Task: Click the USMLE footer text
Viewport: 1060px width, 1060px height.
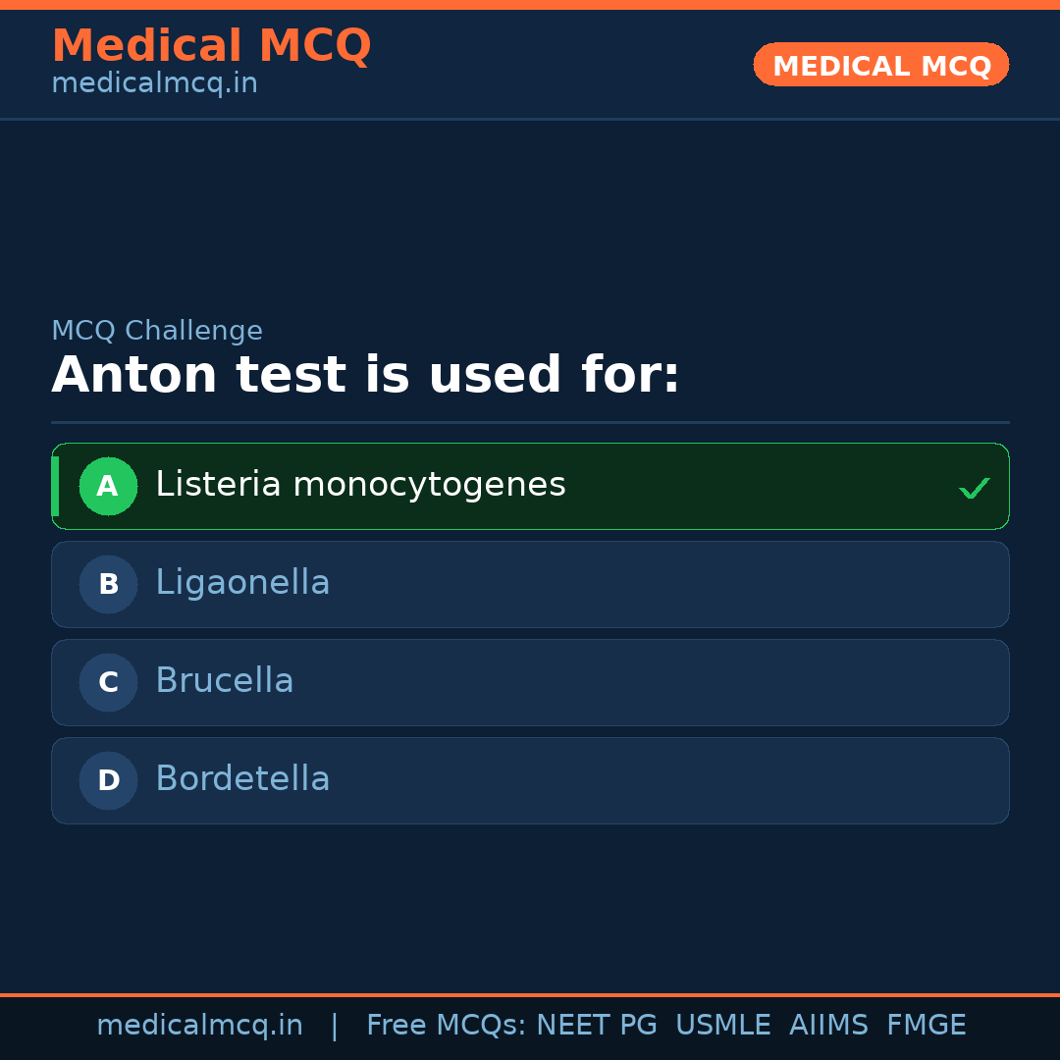Action: pos(722,1026)
